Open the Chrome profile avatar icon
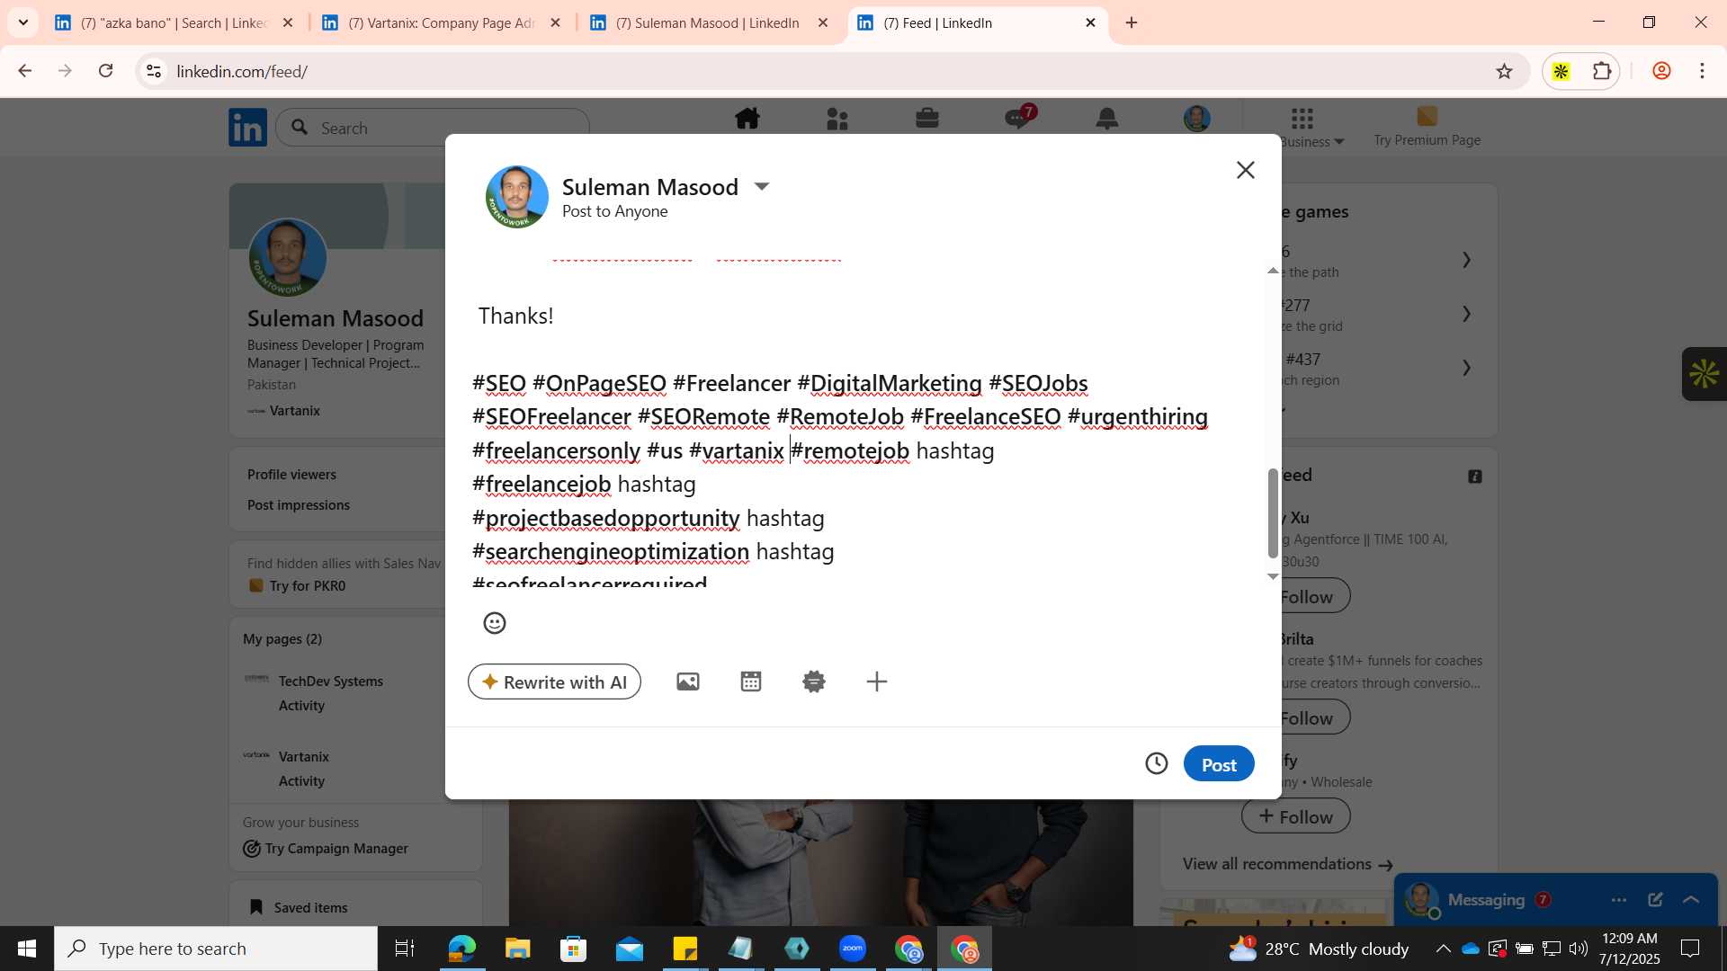This screenshot has height=971, width=1727. click(x=1661, y=71)
